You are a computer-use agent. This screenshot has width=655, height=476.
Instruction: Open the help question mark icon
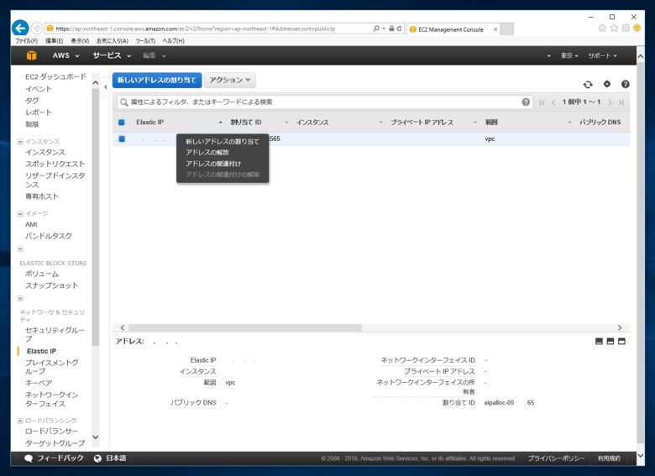click(626, 84)
